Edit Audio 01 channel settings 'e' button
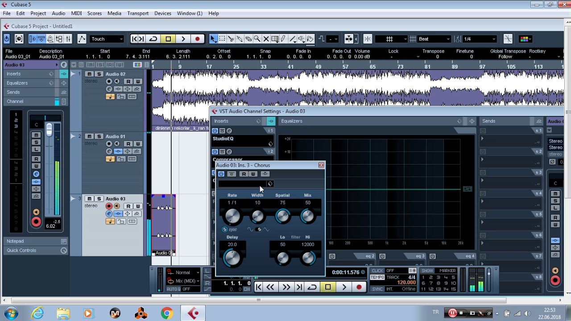571x321 pixels. pos(109,152)
